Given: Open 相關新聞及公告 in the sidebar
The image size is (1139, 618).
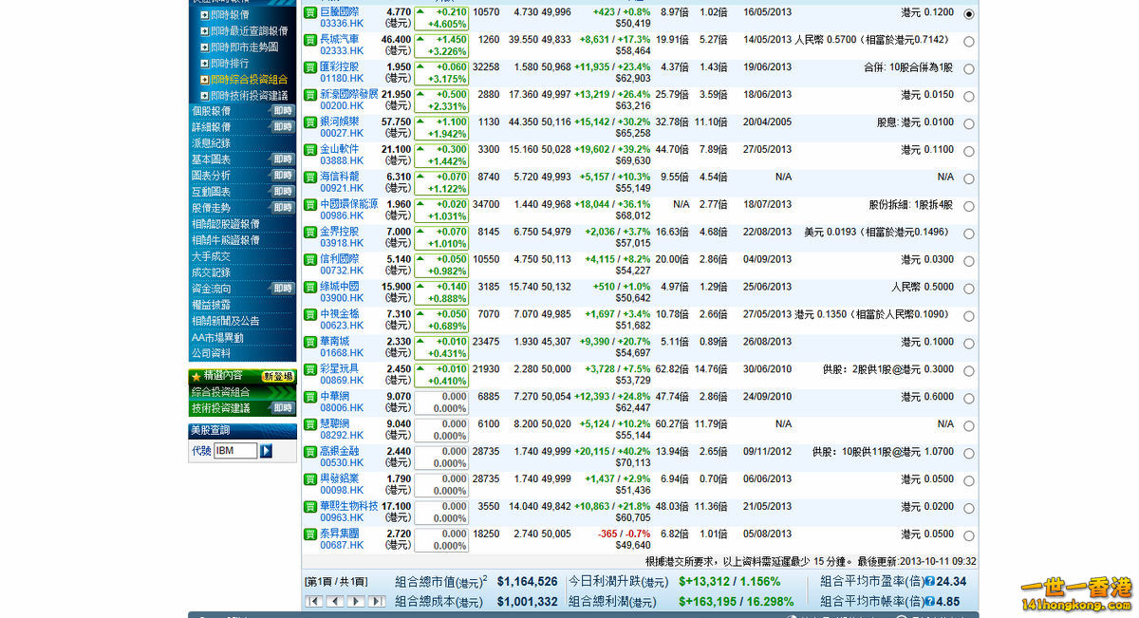Looking at the screenshot, I should 225,321.
